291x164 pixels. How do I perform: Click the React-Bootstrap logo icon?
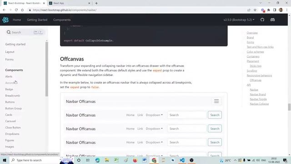tap(5, 20)
